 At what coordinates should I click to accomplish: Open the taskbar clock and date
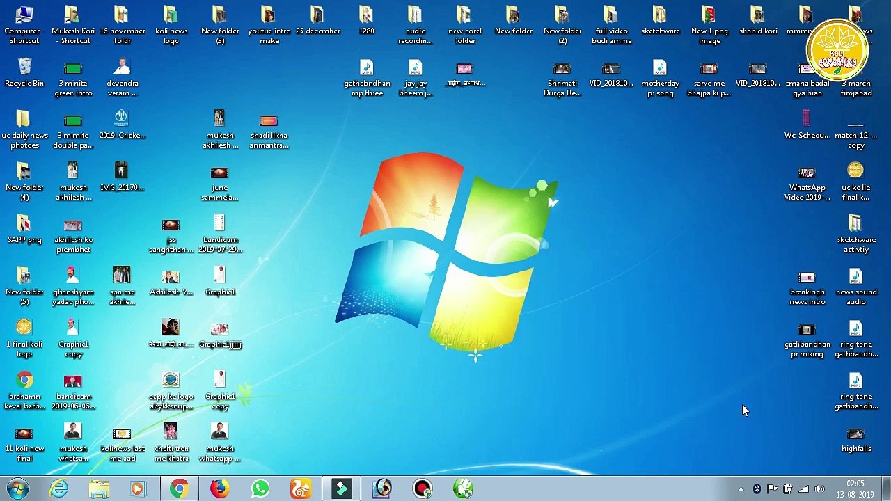click(x=855, y=489)
